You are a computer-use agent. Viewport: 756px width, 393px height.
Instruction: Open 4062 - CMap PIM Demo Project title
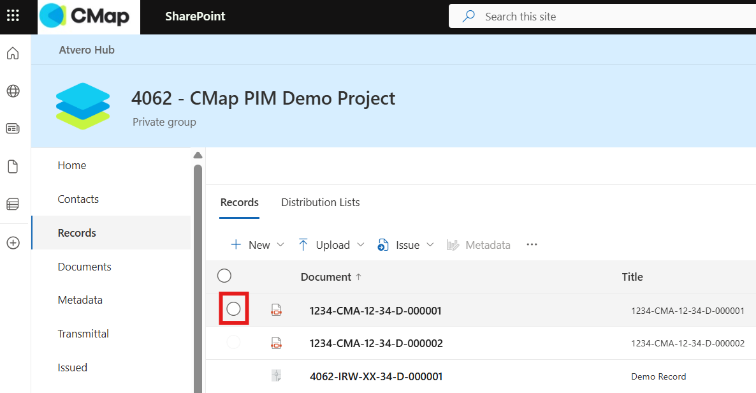(x=263, y=98)
